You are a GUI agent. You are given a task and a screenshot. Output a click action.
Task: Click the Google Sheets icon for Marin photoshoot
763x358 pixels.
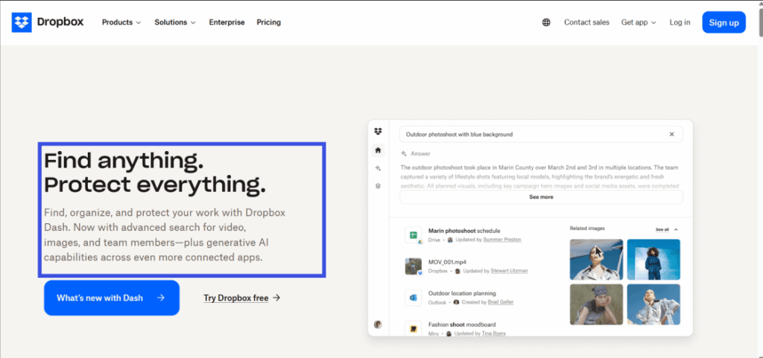pyautogui.click(x=413, y=235)
